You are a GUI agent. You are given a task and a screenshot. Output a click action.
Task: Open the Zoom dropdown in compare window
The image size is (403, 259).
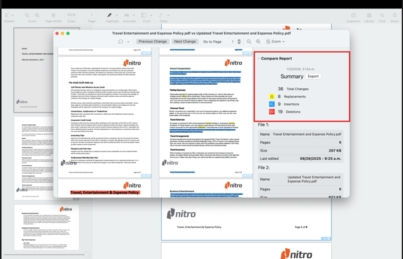[x=275, y=41]
